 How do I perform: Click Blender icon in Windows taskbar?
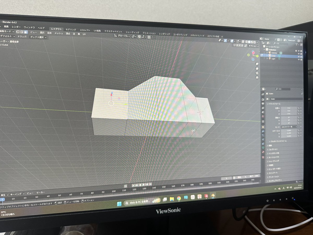pyautogui.click(x=213, y=196)
